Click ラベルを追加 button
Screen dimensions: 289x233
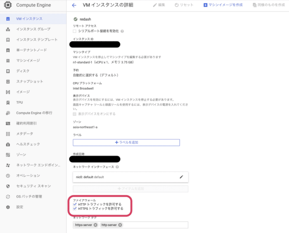point(126,142)
